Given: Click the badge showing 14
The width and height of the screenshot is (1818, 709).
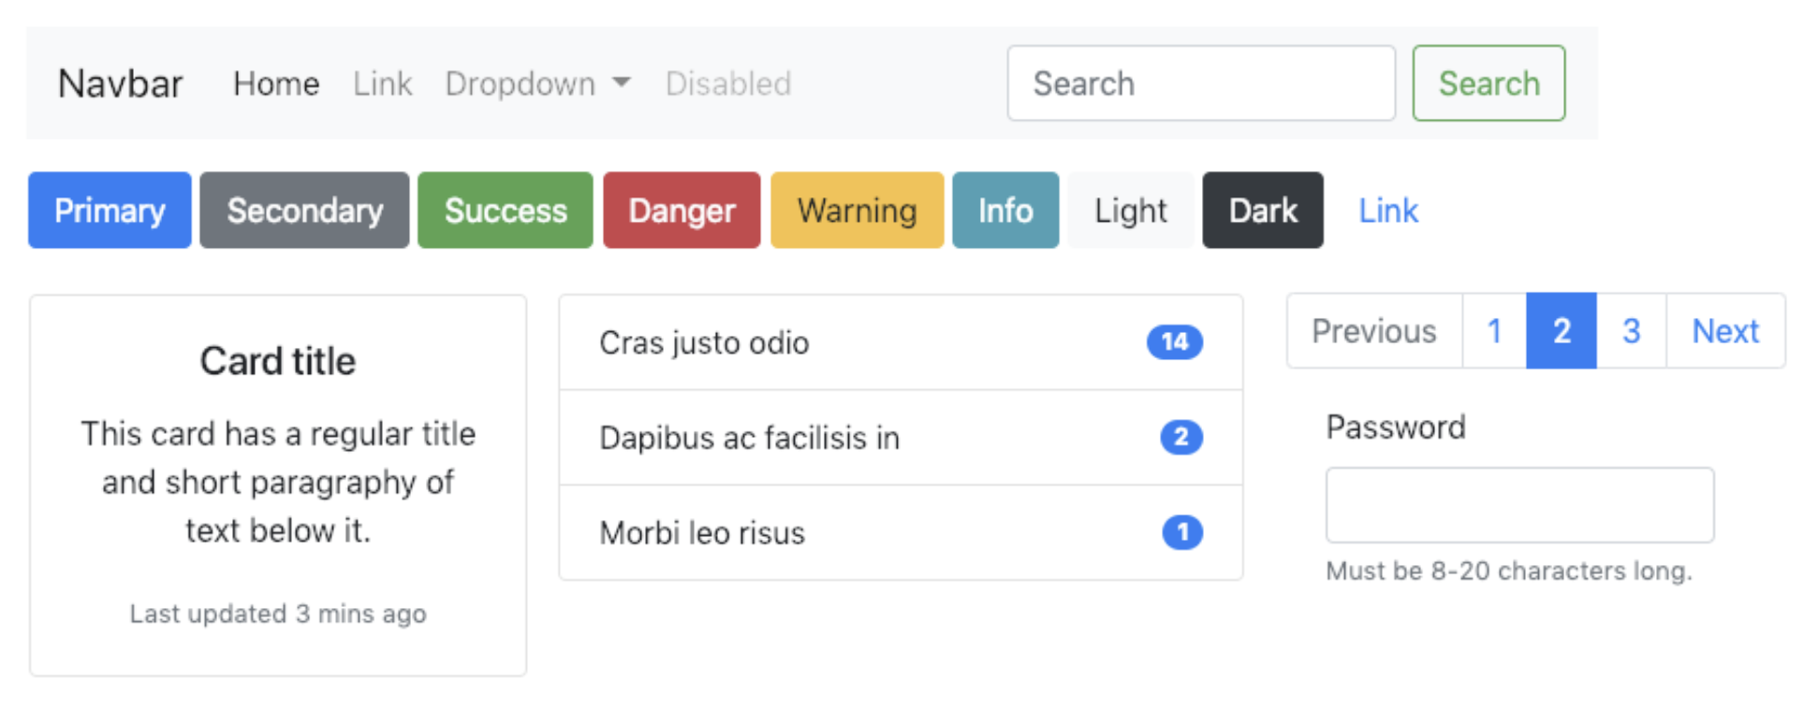Looking at the screenshot, I should click(x=1175, y=342).
